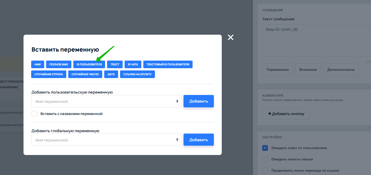Image resolution: width=371 pixels, height=175 pixels.
Task: Close the insert variable dialog
Action: [231, 37]
